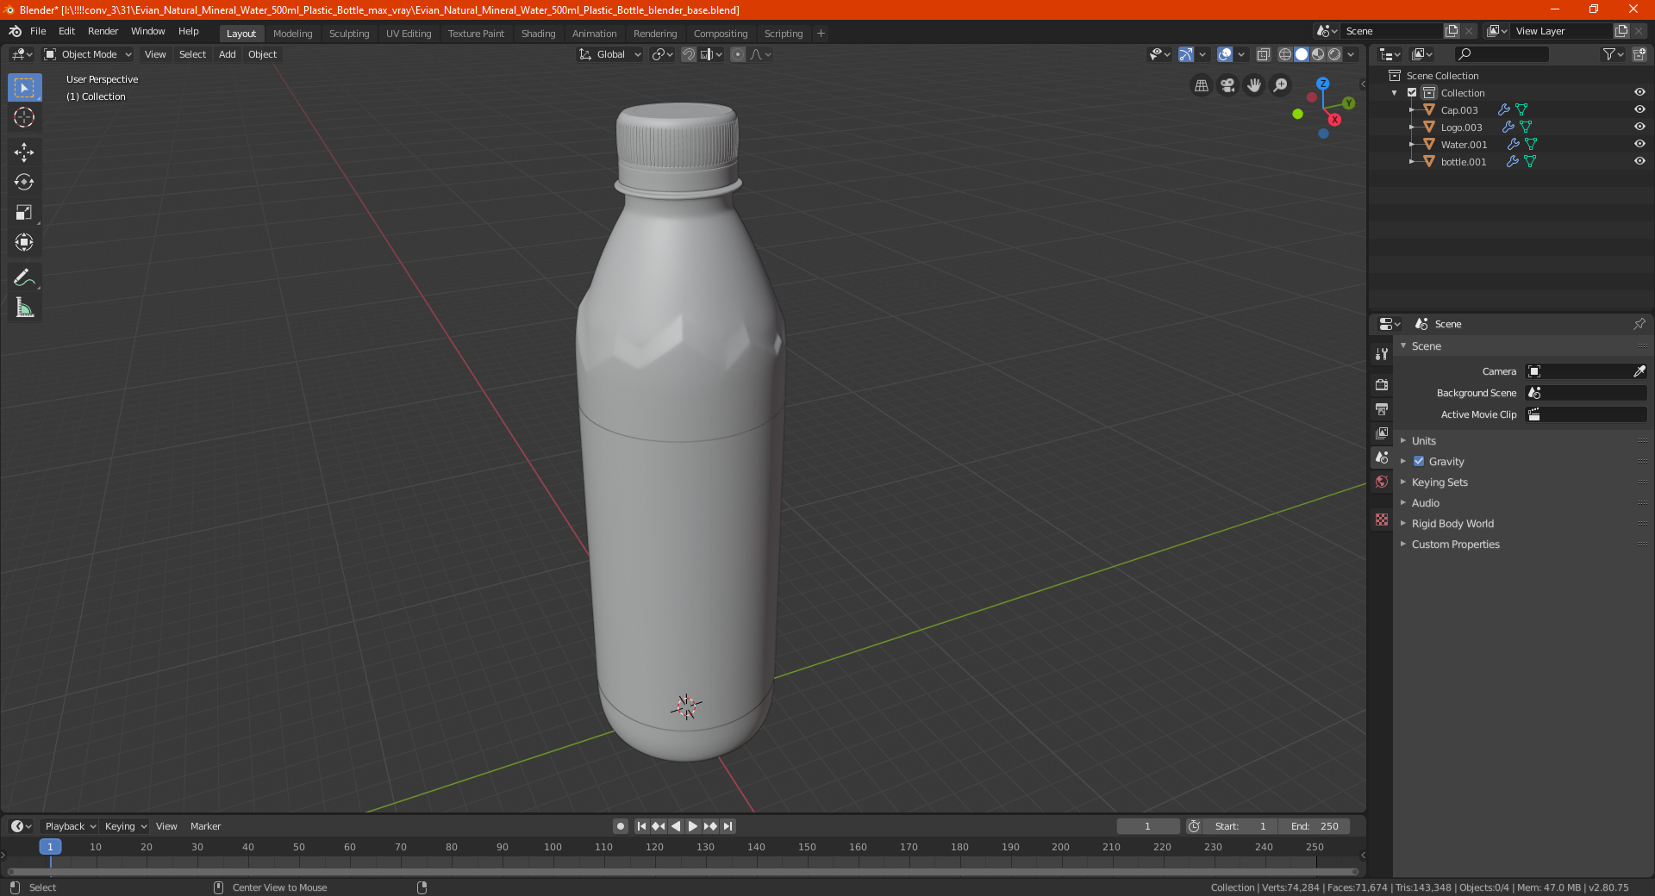Open the viewport Add menu
This screenshot has width=1655, height=896.
click(227, 54)
